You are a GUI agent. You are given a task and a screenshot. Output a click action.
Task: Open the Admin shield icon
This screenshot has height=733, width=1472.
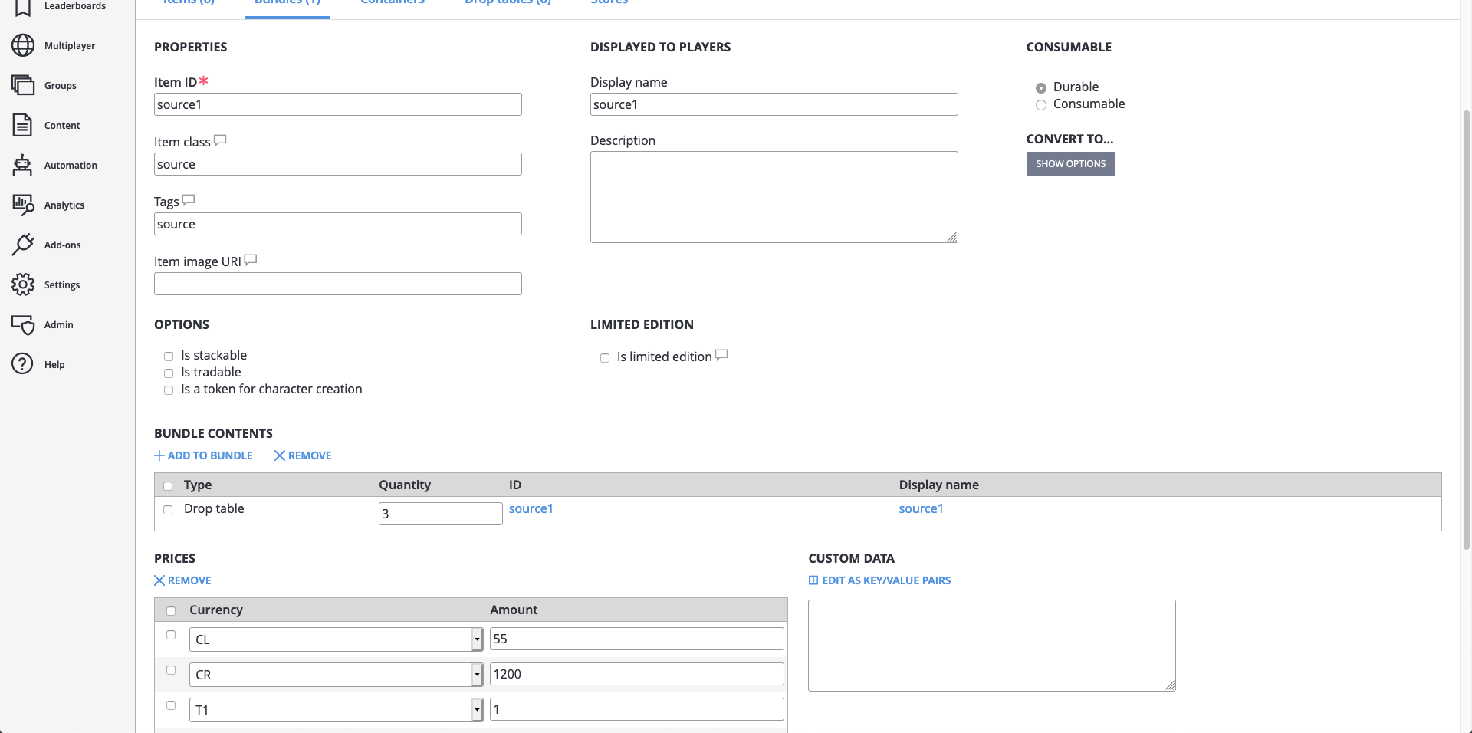23,324
